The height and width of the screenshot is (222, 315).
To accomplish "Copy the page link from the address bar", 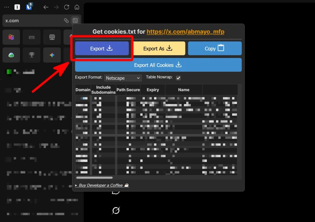I will pyautogui.click(x=66, y=21).
